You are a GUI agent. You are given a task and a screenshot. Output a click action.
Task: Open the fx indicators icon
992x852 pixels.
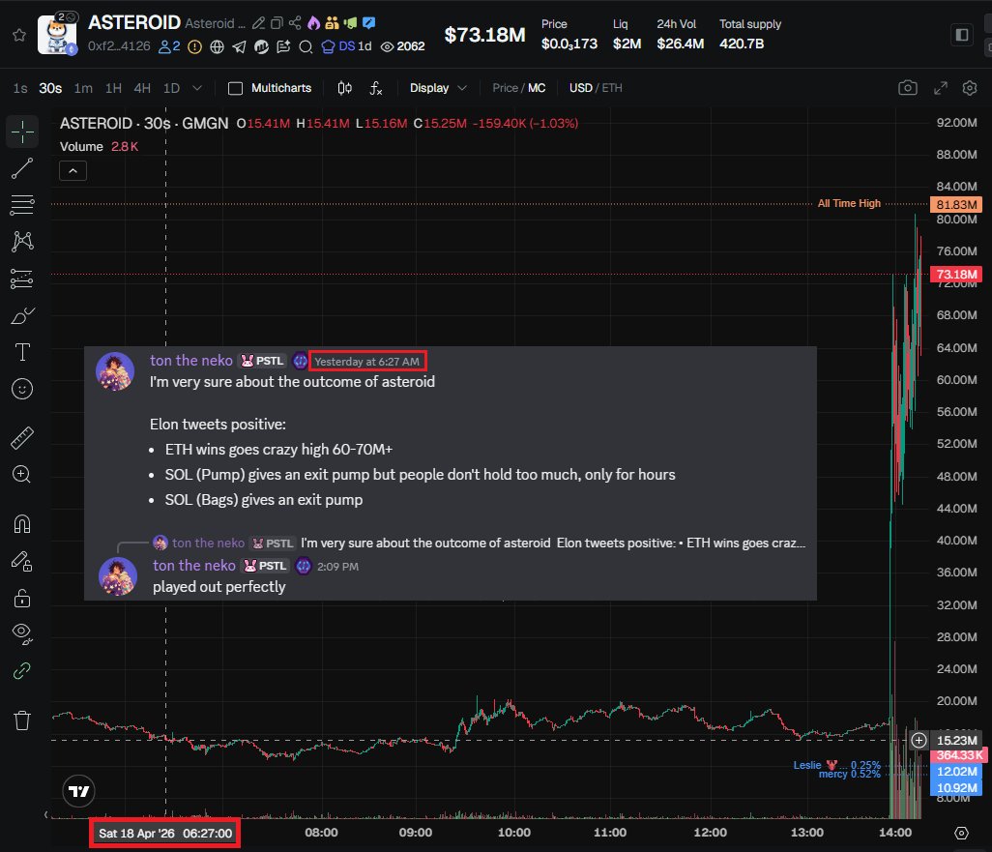(x=376, y=88)
